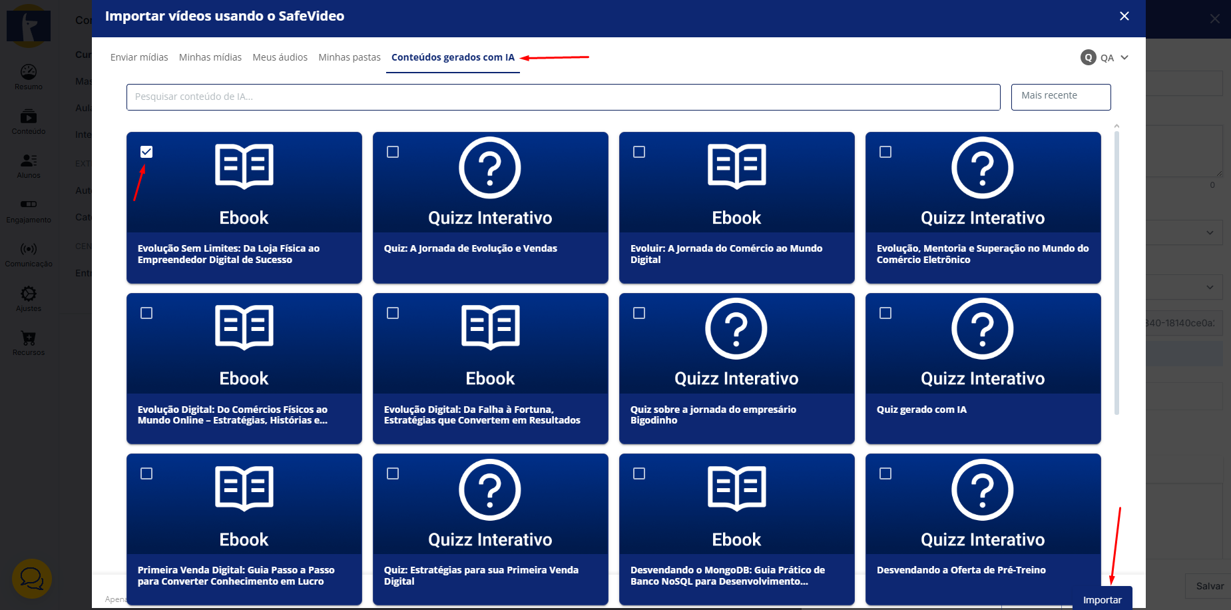Screen dimensions: 1231x610
Task: Open the Ajustes gear icon
Action: 29,294
